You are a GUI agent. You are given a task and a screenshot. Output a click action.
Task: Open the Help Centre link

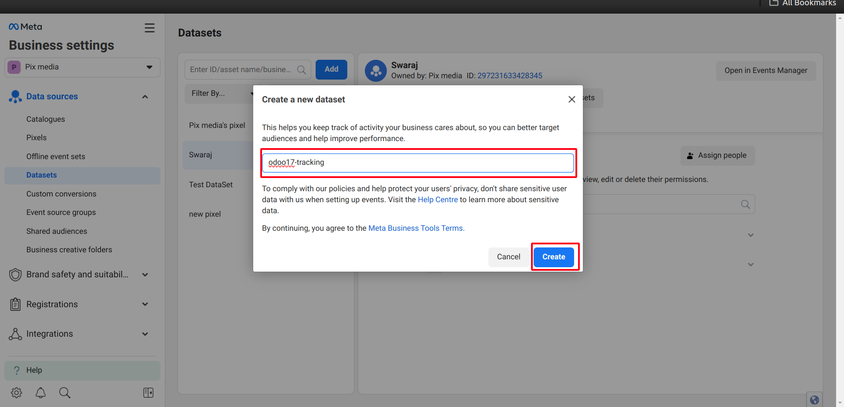(438, 200)
